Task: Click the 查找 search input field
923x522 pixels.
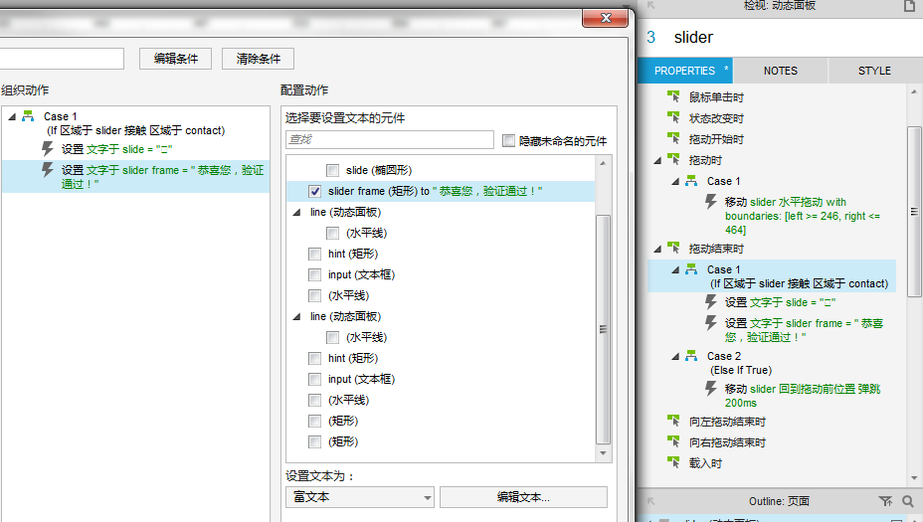Action: point(389,140)
